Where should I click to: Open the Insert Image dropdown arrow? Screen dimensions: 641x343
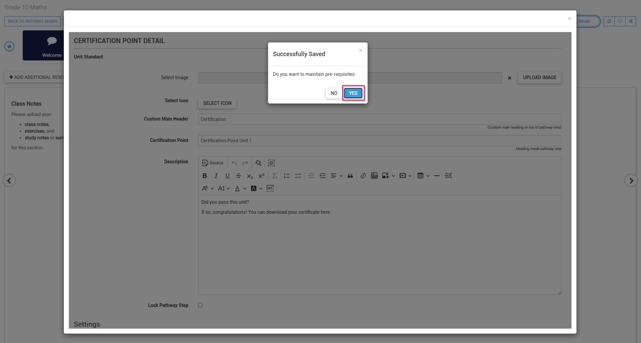coord(393,176)
